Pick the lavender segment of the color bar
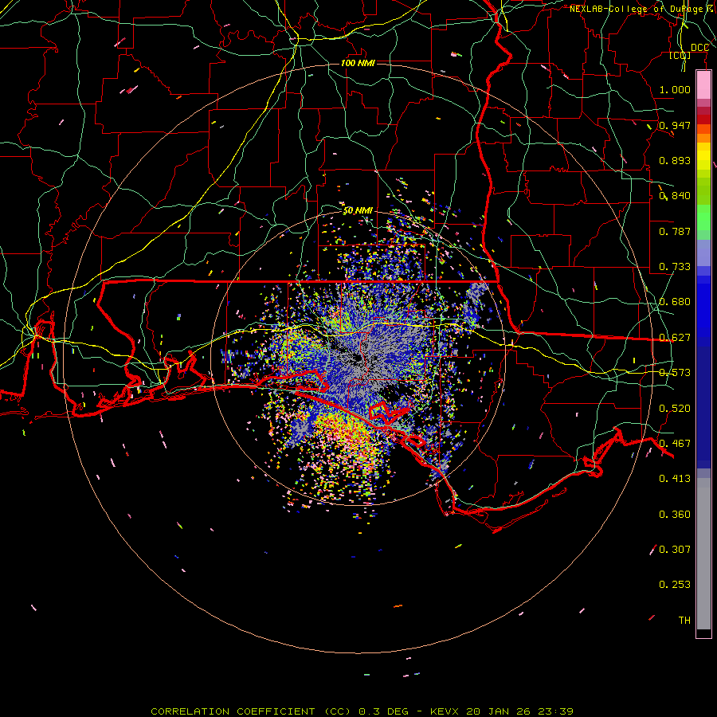This screenshot has width=717, height=717. pos(703,253)
